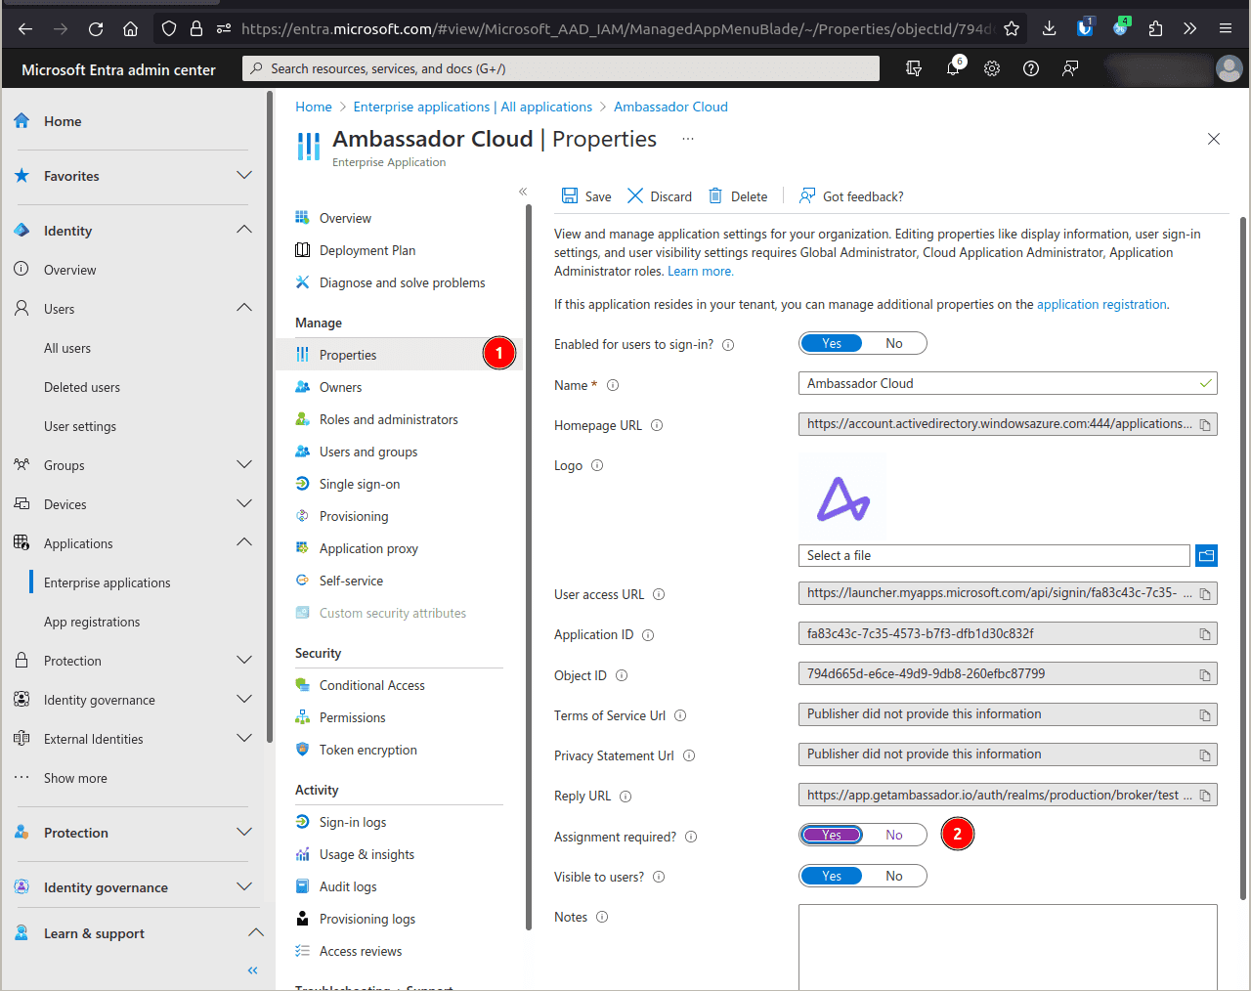Follow the Learn more link

coord(699,271)
